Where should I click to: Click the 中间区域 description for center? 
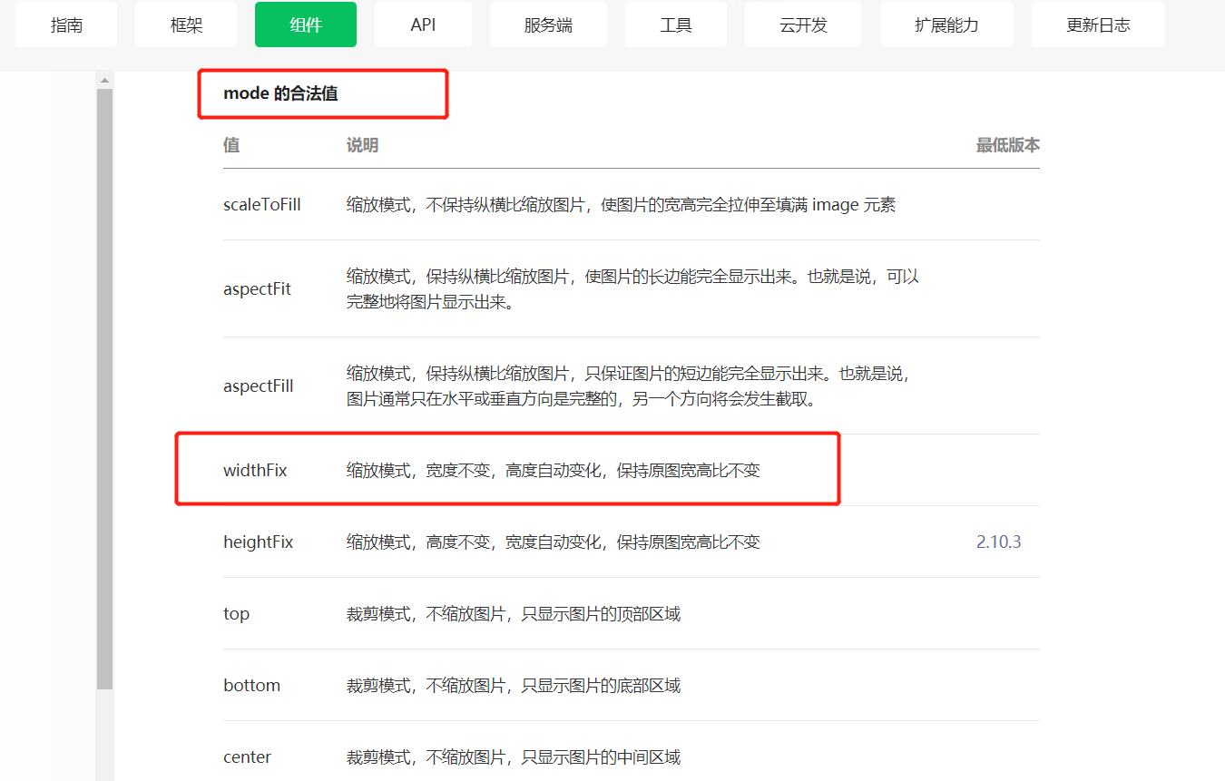coord(514,757)
